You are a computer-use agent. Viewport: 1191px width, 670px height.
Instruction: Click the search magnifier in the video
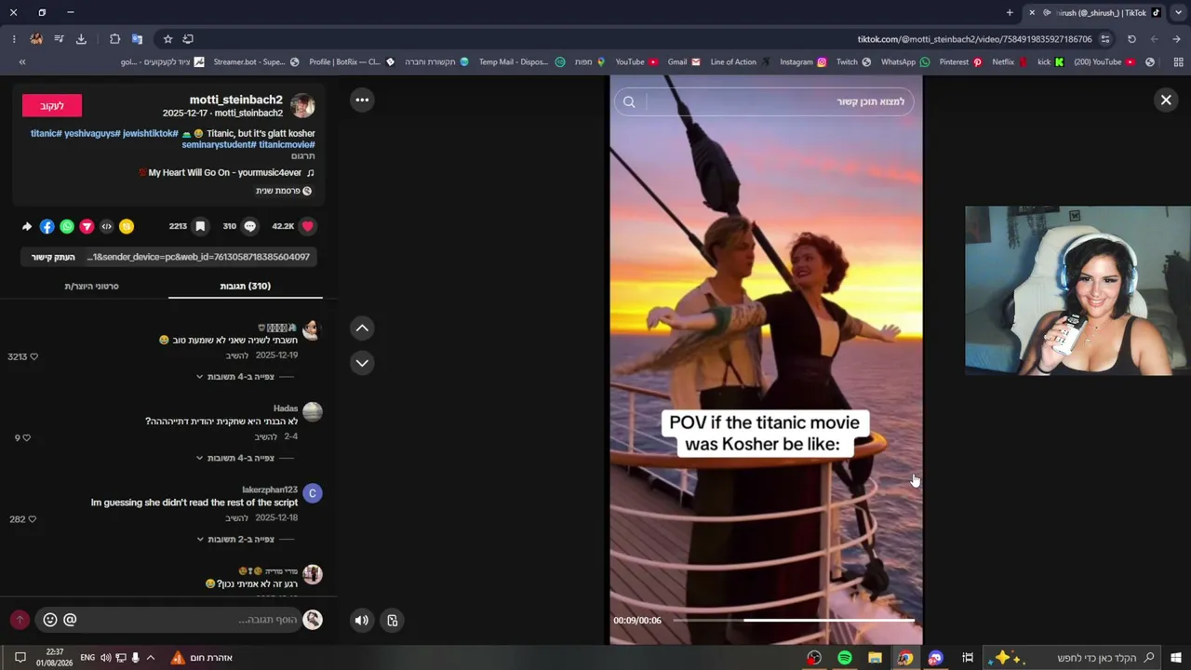[629, 101]
